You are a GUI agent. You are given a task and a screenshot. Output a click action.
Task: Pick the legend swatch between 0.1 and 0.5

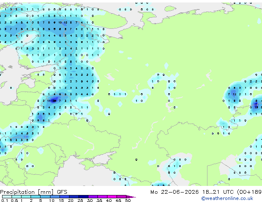tap(7, 197)
